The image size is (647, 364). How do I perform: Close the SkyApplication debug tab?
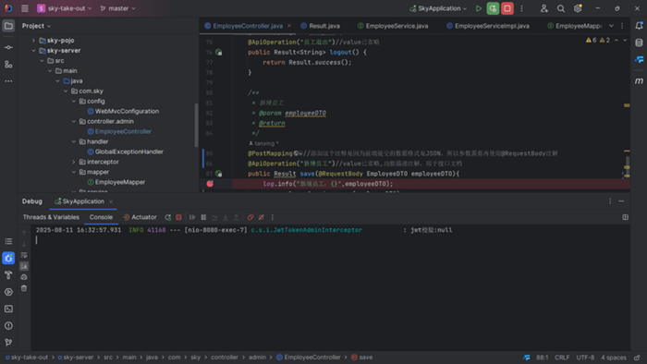pyautogui.click(x=111, y=201)
